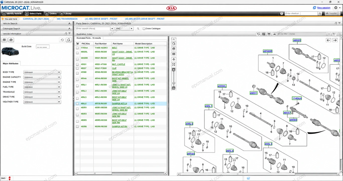This screenshot has width=343, height=181.
Task: Select the Major Attributes tab
Action: pyautogui.click(x=11, y=64)
